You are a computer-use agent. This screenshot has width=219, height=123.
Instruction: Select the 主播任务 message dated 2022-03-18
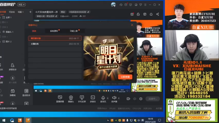[55, 44]
